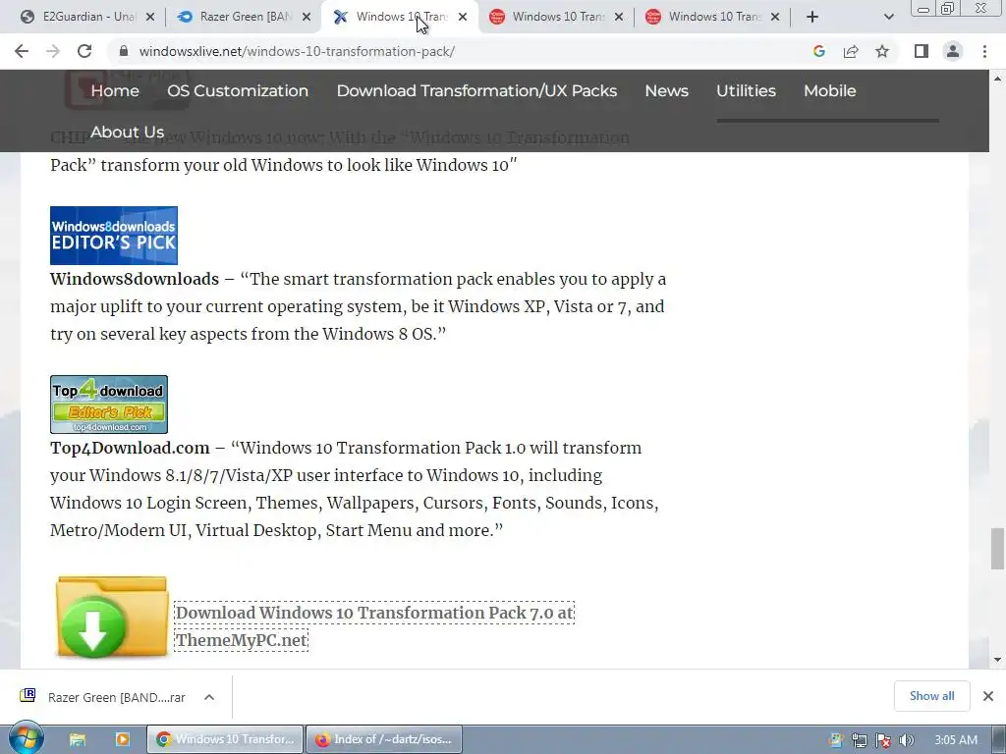The image size is (1006, 754).
Task: Open Windows Explorer from taskbar
Action: point(78,739)
